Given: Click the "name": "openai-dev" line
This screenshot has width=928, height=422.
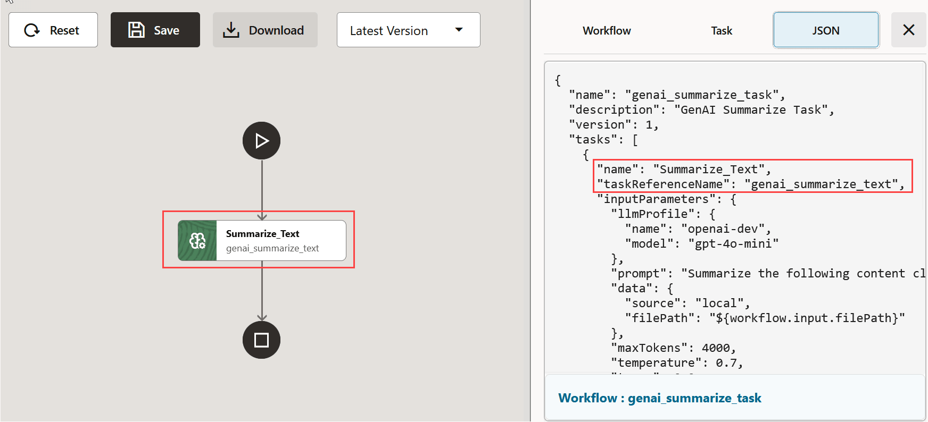Looking at the screenshot, I should (x=698, y=229).
